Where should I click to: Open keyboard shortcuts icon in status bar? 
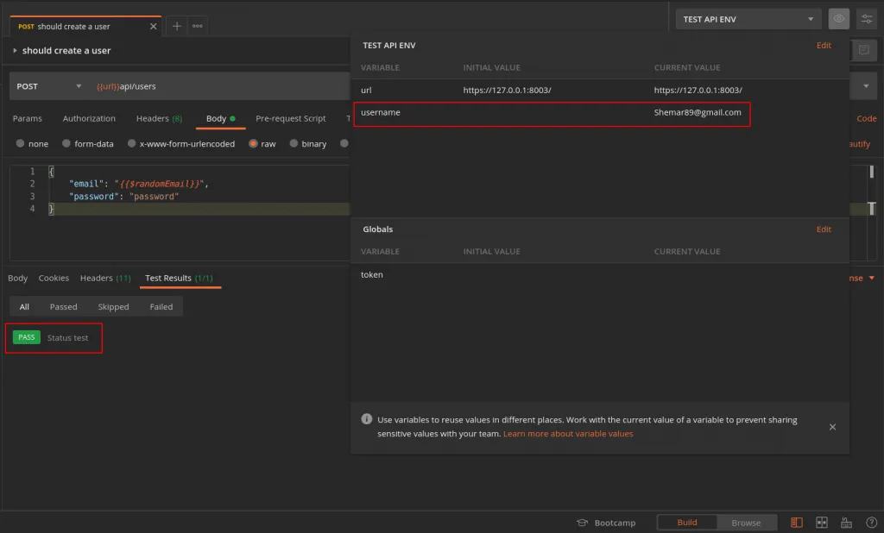[846, 523]
